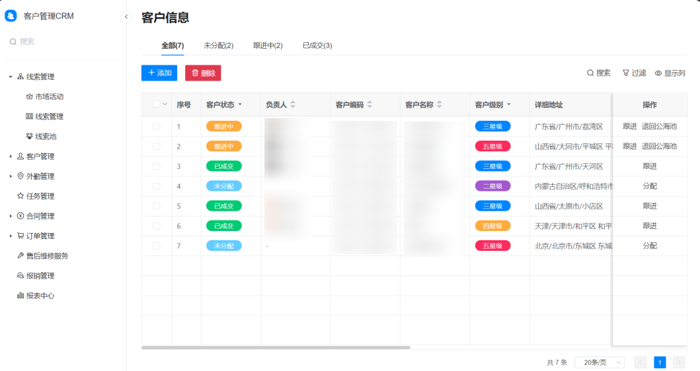Check the checkbox for row 1
The height and width of the screenshot is (371, 700).
(157, 127)
